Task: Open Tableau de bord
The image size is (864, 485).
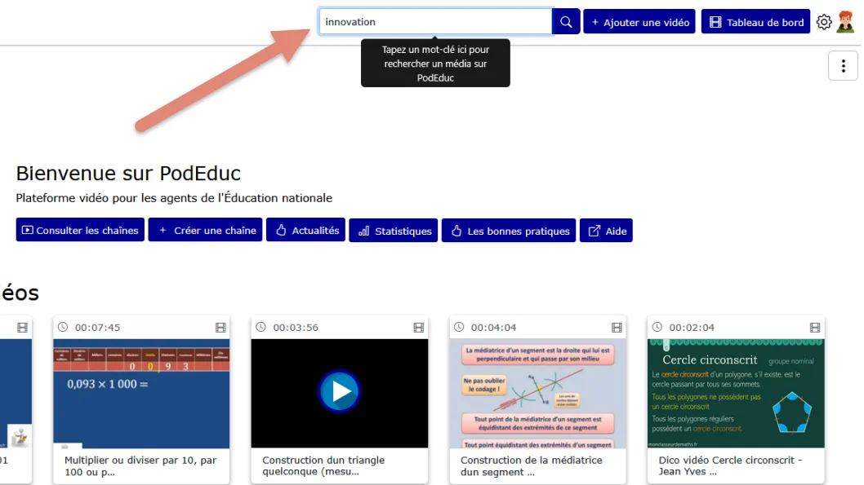Action: pos(755,22)
